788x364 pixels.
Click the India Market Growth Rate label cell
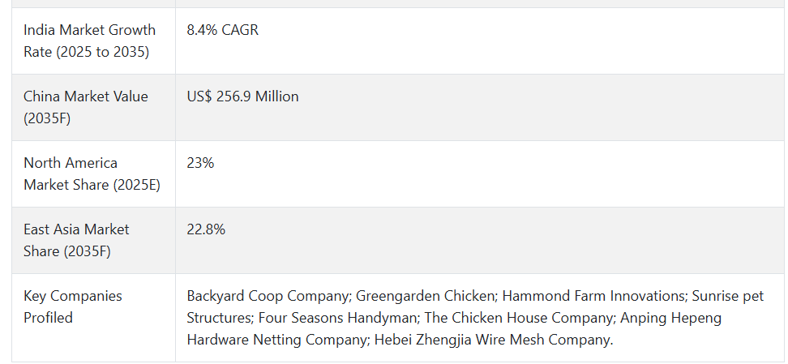click(93, 41)
